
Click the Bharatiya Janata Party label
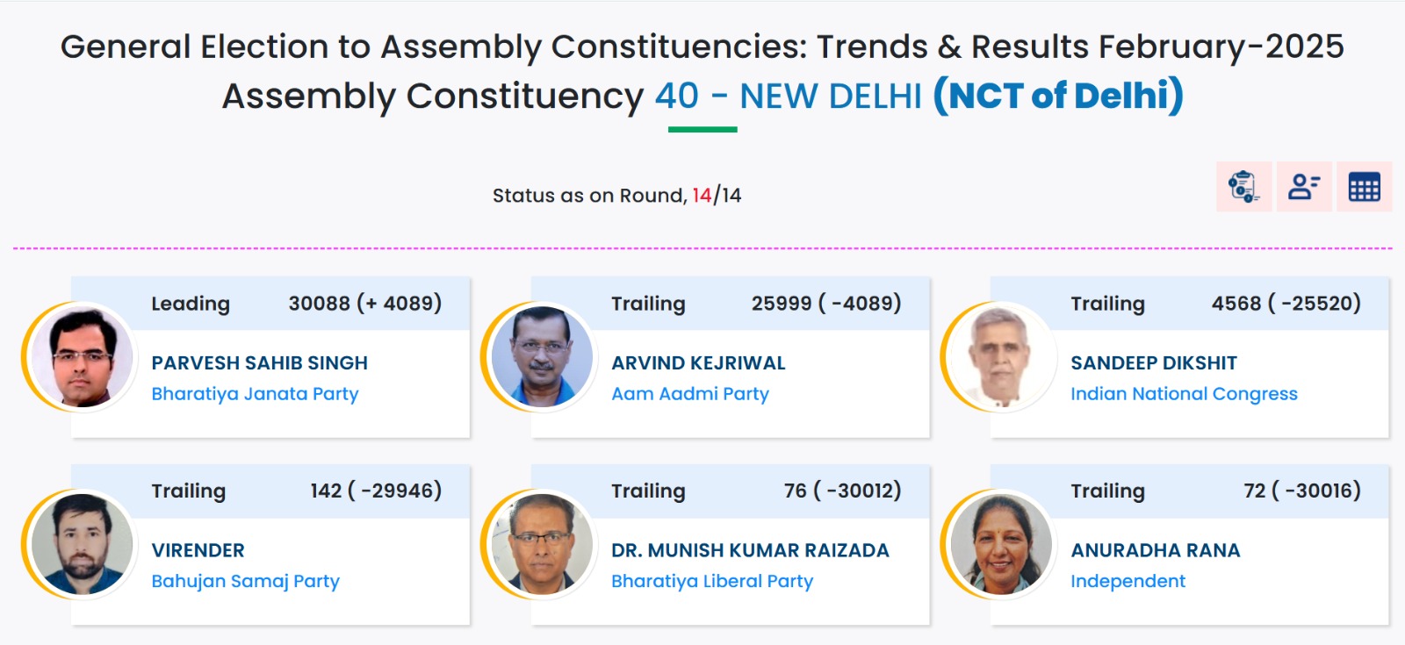[x=255, y=394]
